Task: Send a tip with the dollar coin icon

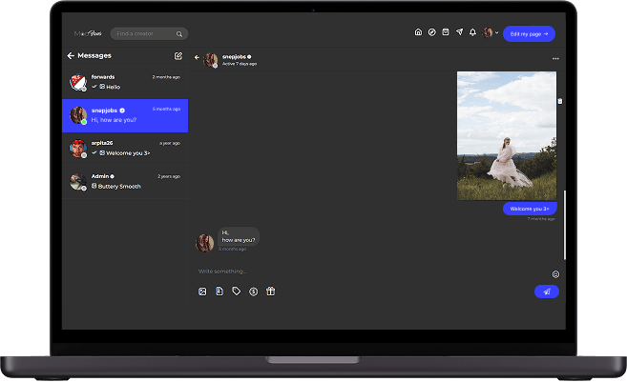Action: tap(253, 292)
